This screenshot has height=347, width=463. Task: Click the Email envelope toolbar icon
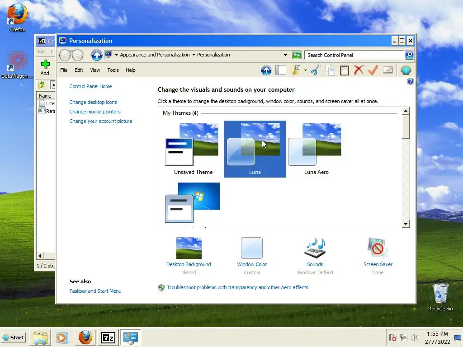387,70
